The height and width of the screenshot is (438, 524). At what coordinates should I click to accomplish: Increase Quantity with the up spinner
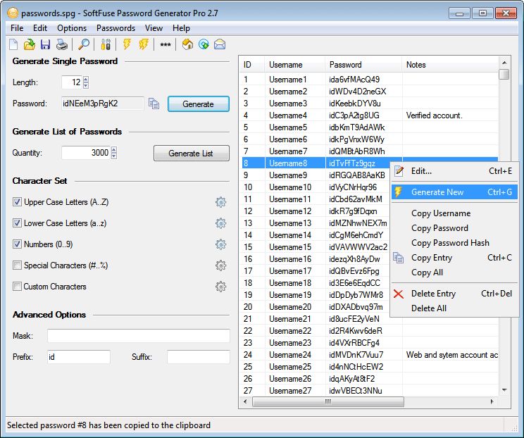pos(114,150)
